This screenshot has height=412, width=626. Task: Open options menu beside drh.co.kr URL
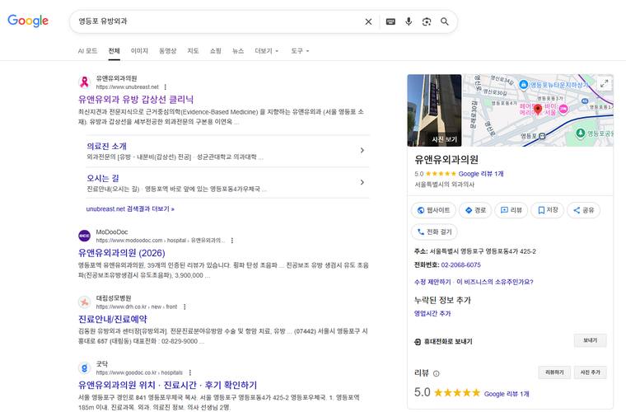click(x=185, y=307)
